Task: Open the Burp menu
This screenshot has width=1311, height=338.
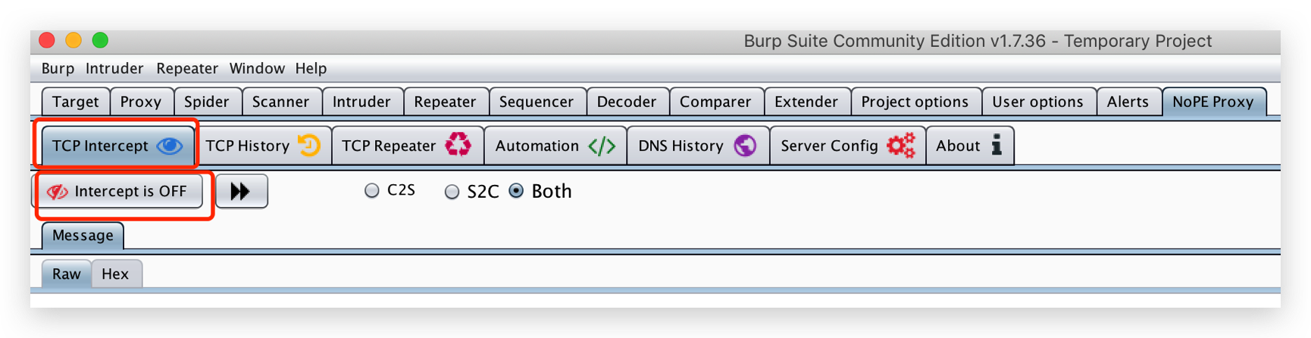Action: (58, 68)
